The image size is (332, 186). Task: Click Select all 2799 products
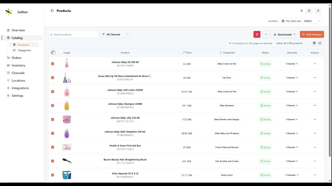[289, 43]
